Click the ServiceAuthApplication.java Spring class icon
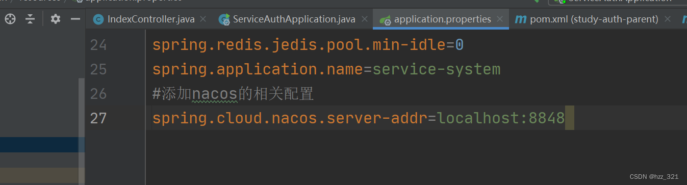Viewport: 687px width, 185px height. tap(224, 19)
